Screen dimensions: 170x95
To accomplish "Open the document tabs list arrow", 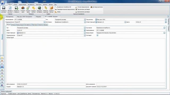I will pos(168,16).
